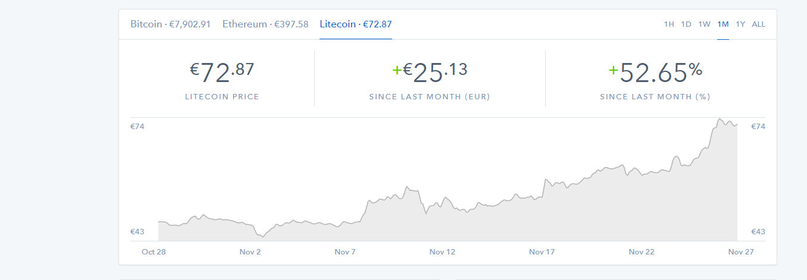Show ALL time price history

759,24
